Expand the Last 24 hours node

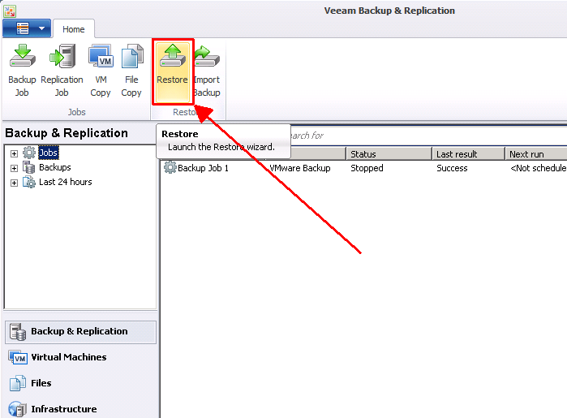(x=14, y=183)
